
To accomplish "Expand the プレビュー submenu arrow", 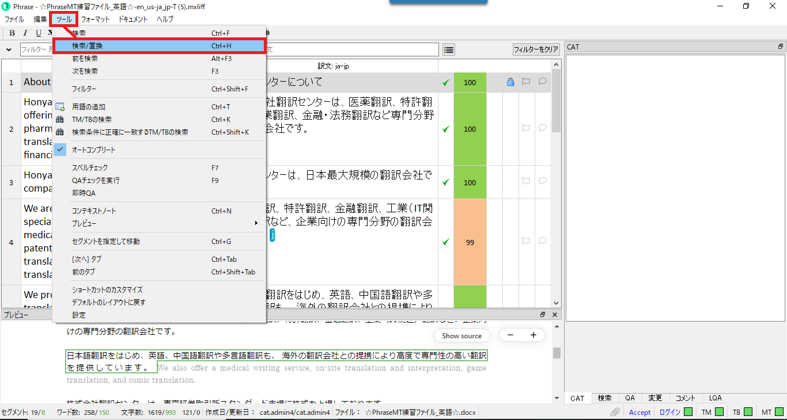I will point(256,223).
